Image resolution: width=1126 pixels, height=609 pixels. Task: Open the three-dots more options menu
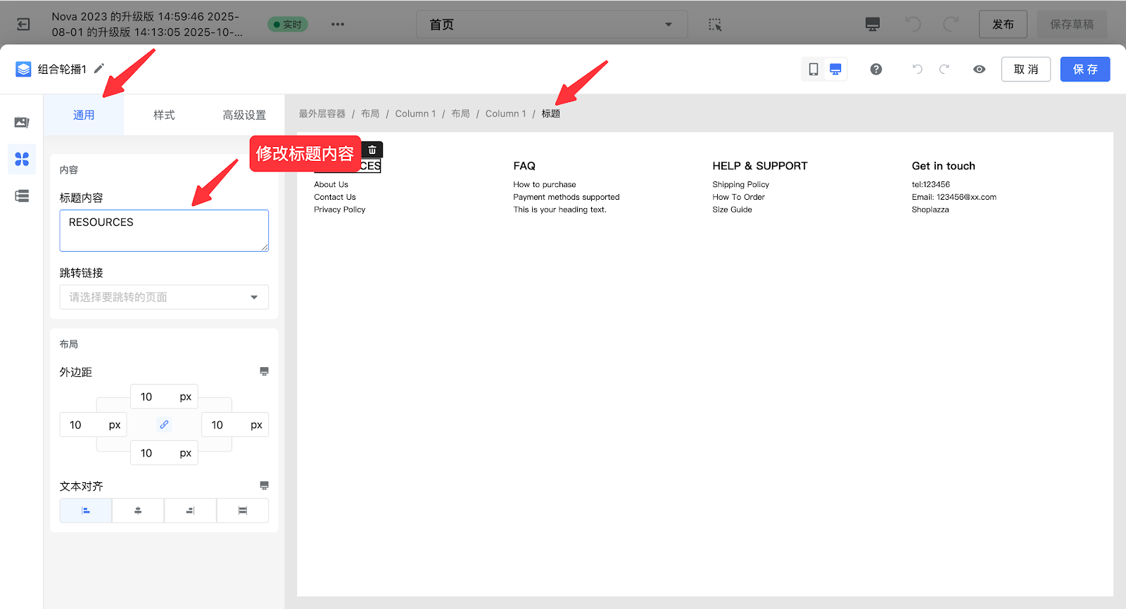338,25
